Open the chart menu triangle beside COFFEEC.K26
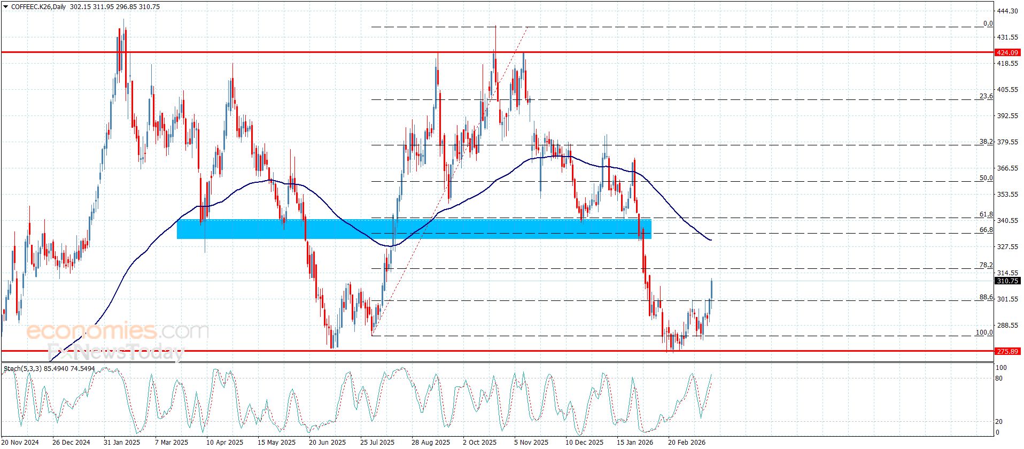Screen dimensions: 1024x449 coord(6,7)
